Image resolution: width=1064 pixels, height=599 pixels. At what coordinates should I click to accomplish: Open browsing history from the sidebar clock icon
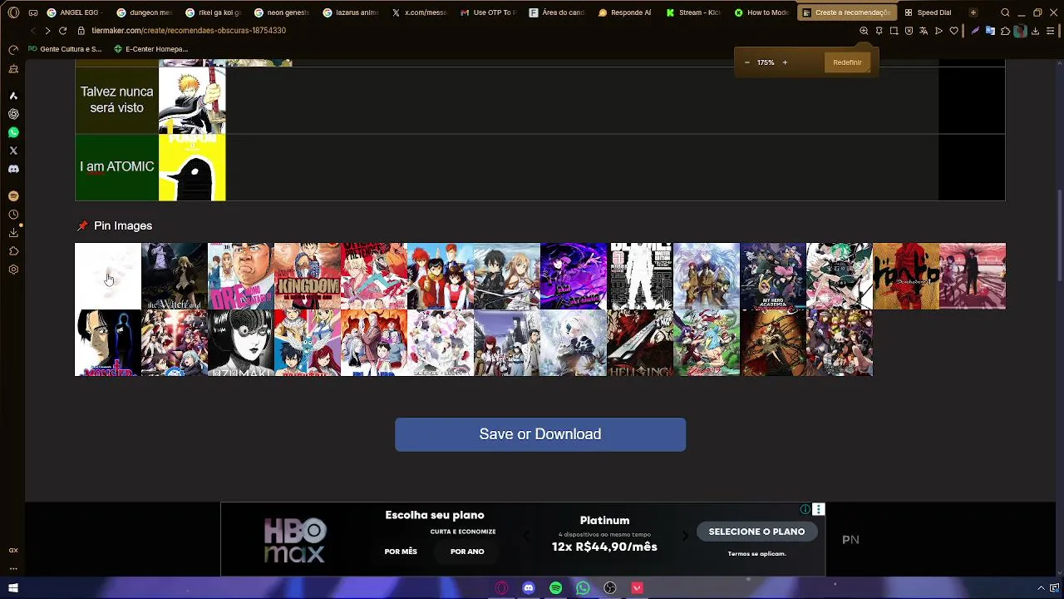click(x=13, y=215)
